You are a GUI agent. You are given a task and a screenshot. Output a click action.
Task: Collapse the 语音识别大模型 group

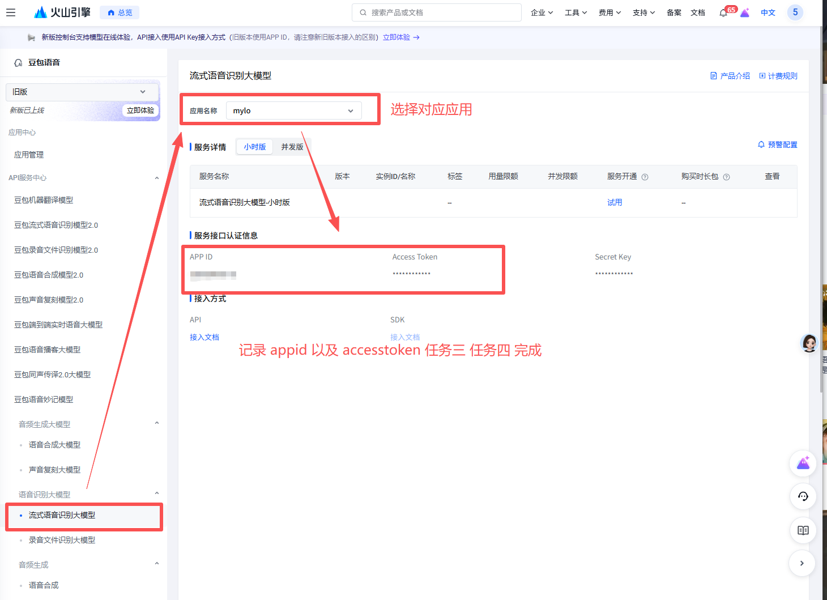[x=157, y=493]
